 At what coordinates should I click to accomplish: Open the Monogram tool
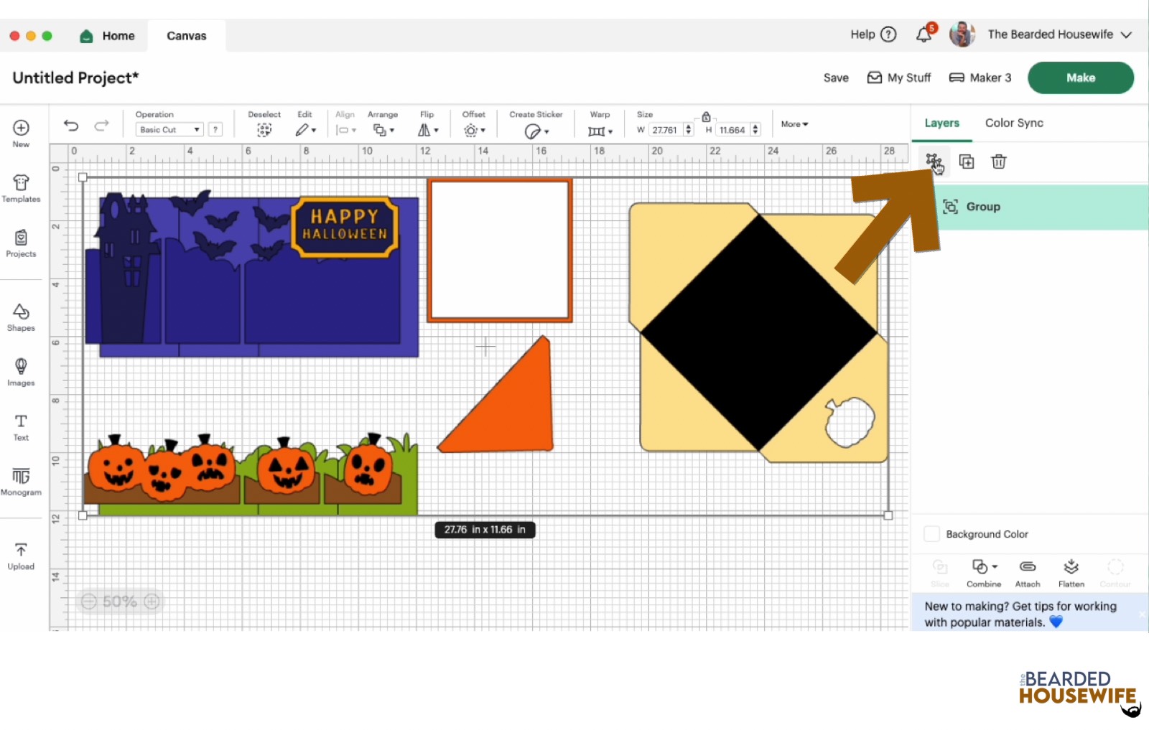pos(21,481)
